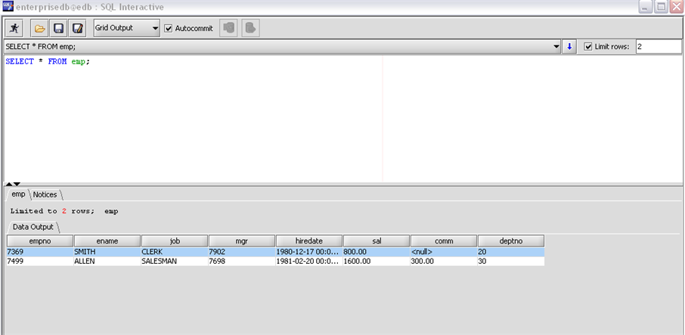Select the 7698 mgr cell
This screenshot has height=335, width=685.
tap(242, 261)
